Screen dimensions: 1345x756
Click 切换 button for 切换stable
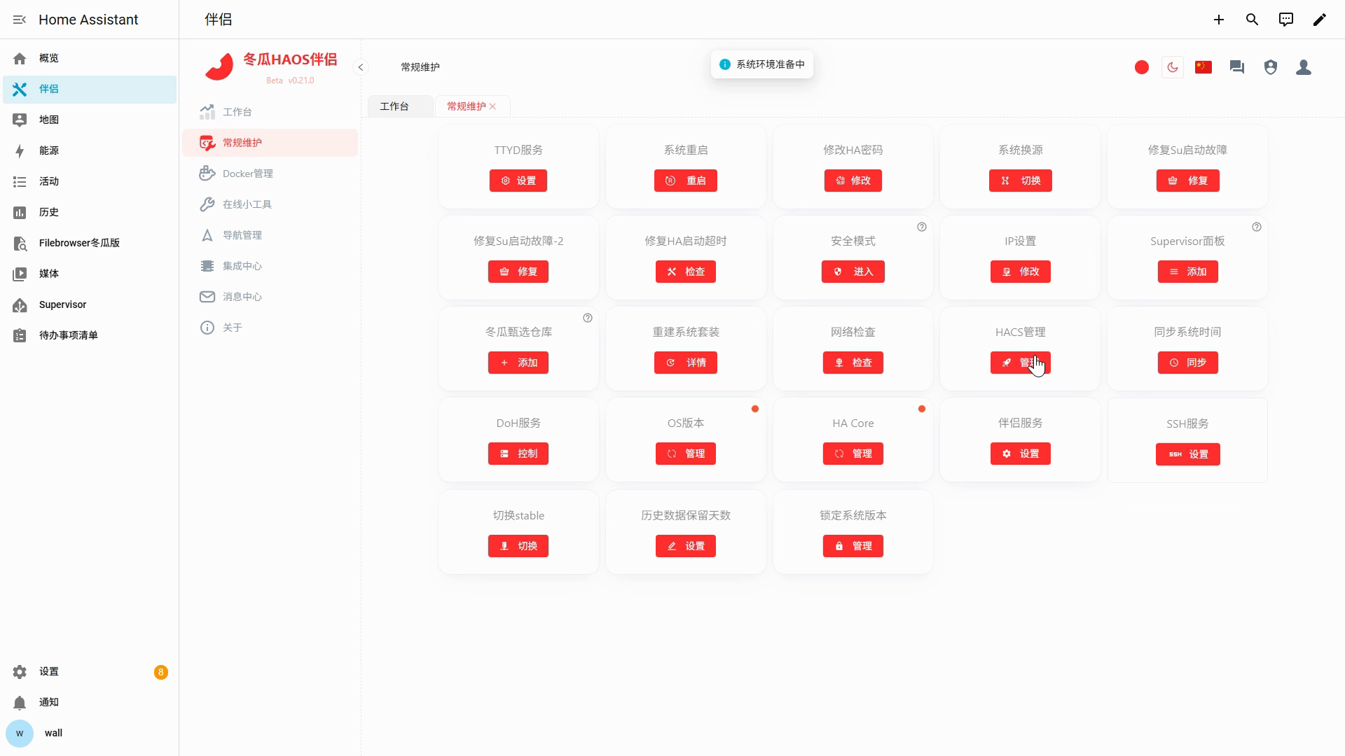point(518,546)
